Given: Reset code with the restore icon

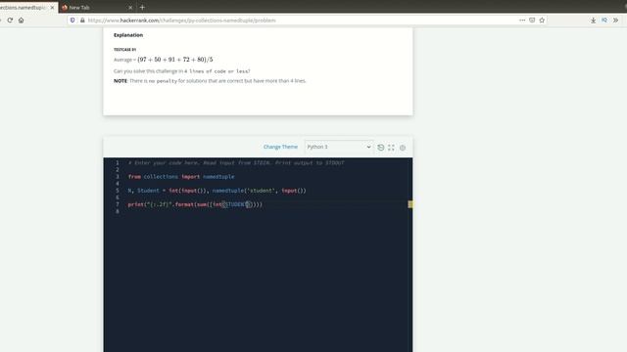Looking at the screenshot, I should [381, 148].
